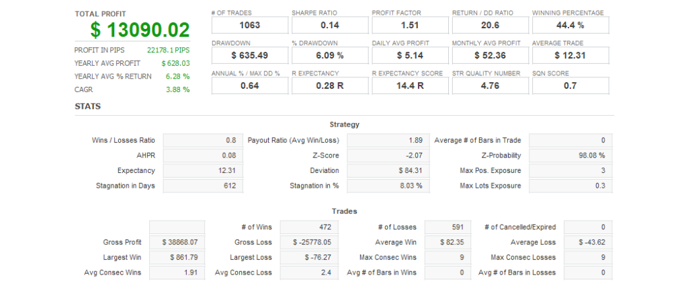Select the CAGR value 3.88 %
This screenshot has width=688, height=294.
click(x=177, y=89)
